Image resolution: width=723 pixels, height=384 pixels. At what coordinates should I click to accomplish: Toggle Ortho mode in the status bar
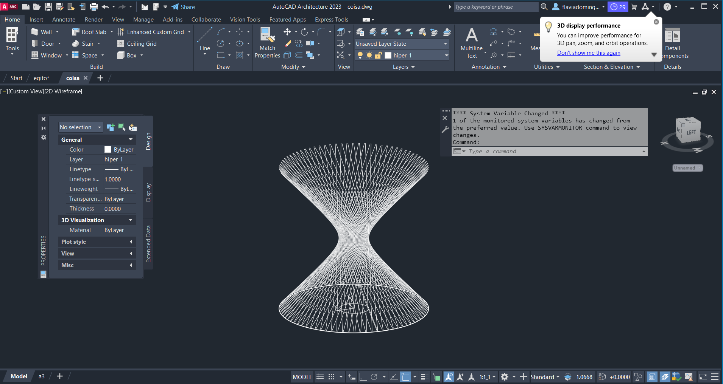363,377
